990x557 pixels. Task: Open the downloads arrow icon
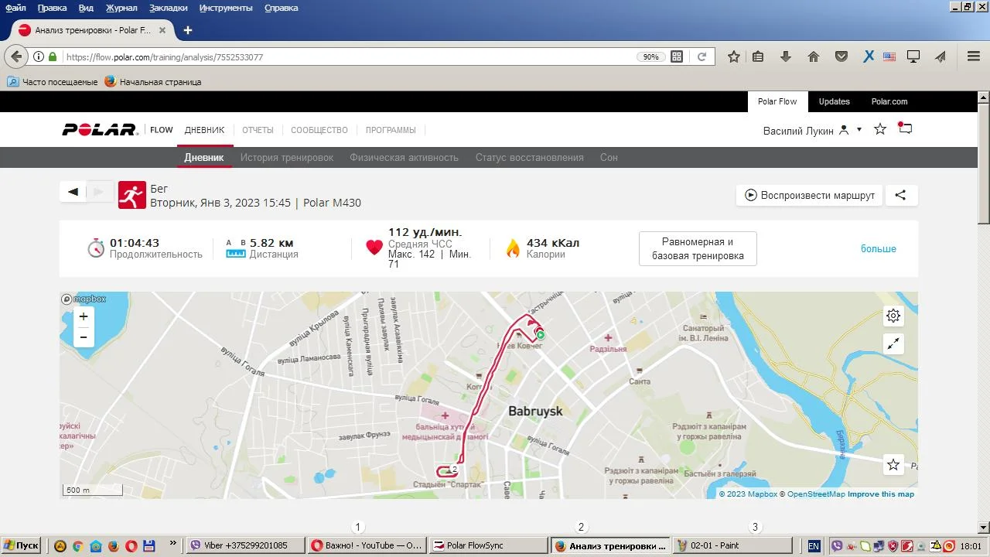point(786,56)
